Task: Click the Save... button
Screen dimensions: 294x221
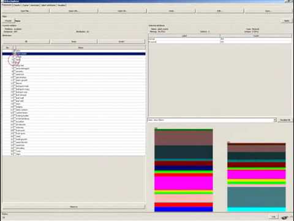Action: click(x=268, y=11)
